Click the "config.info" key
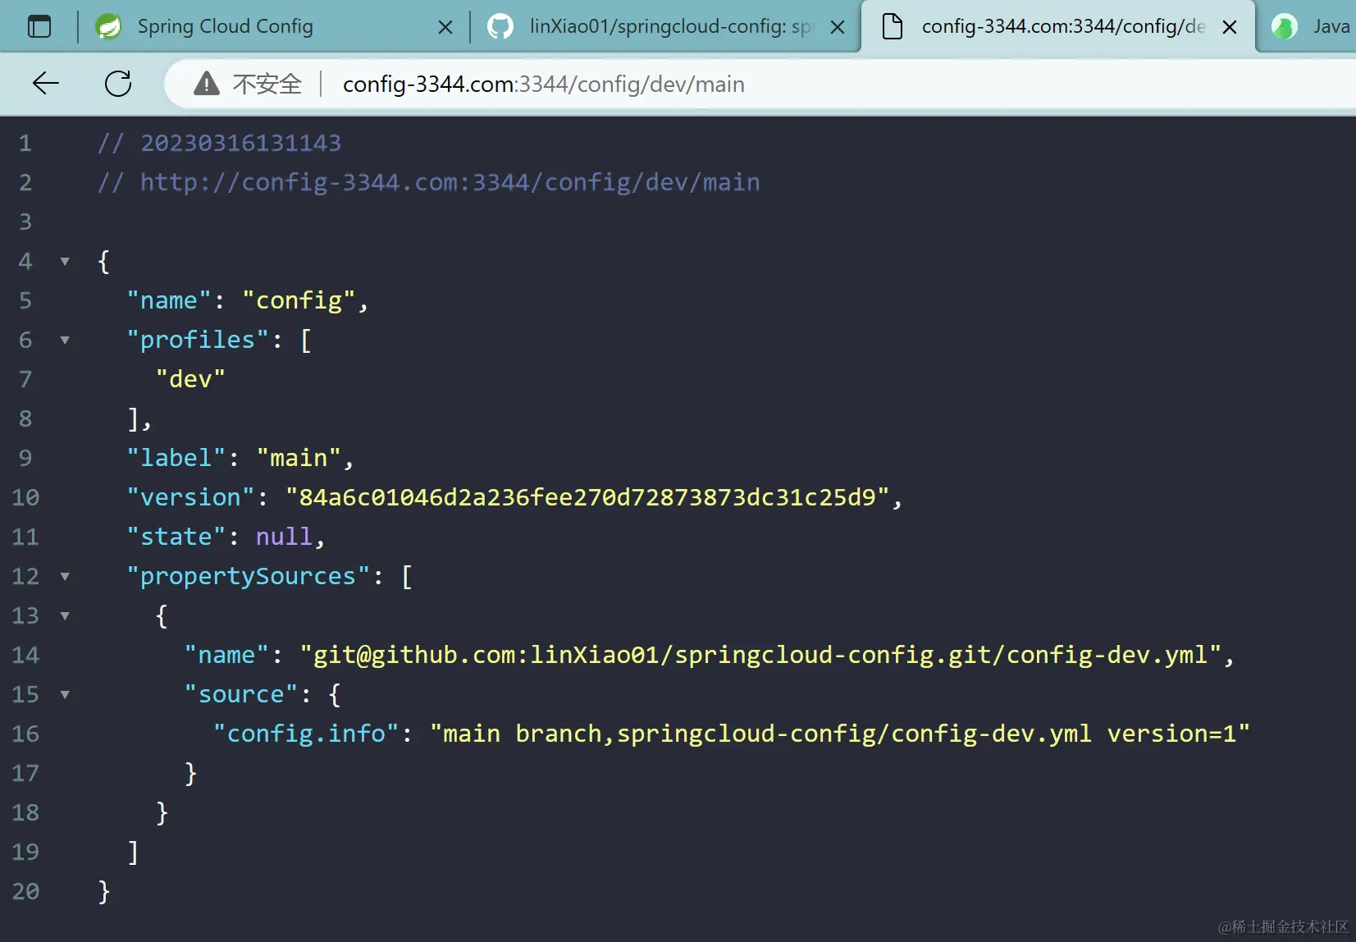The width and height of the screenshot is (1356, 942). 306,734
